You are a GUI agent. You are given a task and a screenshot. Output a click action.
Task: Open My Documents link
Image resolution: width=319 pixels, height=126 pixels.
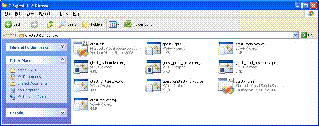tap(29, 77)
